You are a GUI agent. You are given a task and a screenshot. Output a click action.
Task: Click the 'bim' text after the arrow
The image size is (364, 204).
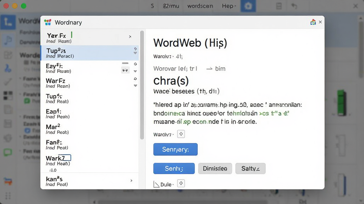coord(220,69)
